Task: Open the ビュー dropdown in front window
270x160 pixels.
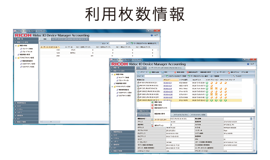Action: (140, 76)
